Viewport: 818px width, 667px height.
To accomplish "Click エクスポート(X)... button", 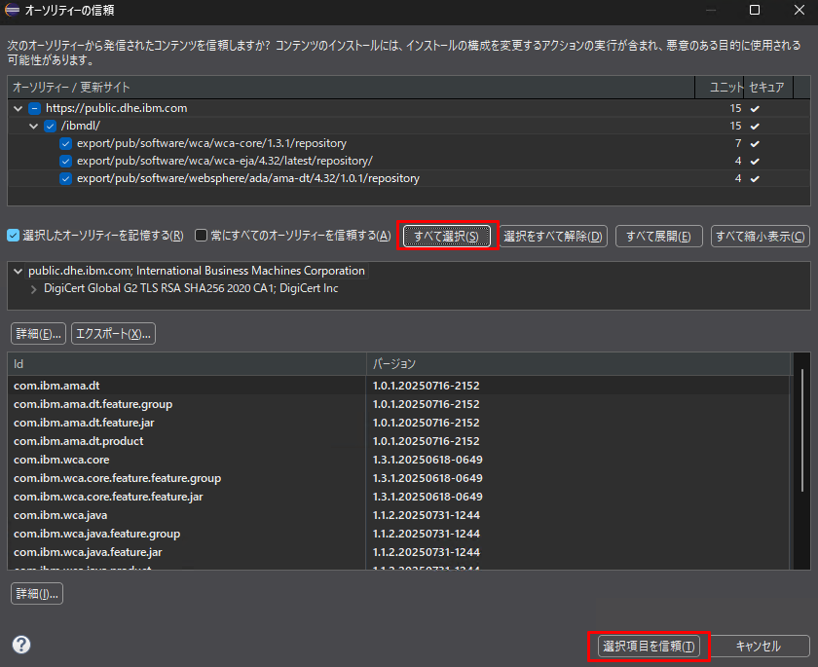I will click(x=113, y=334).
